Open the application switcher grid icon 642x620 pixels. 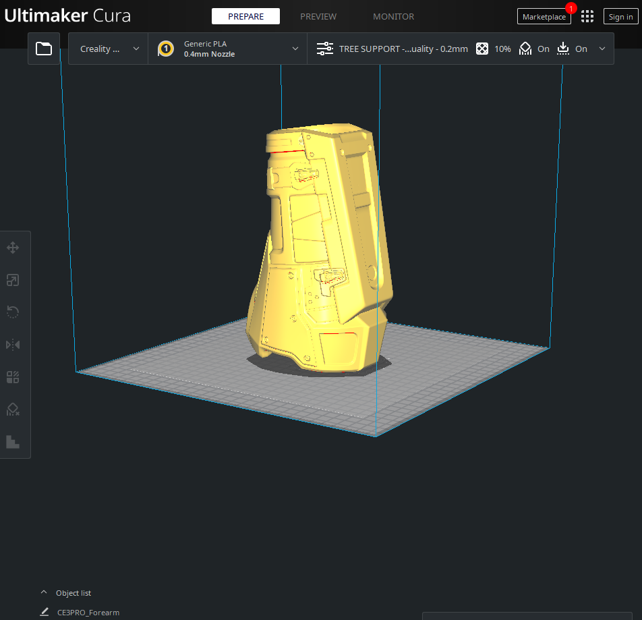(587, 16)
